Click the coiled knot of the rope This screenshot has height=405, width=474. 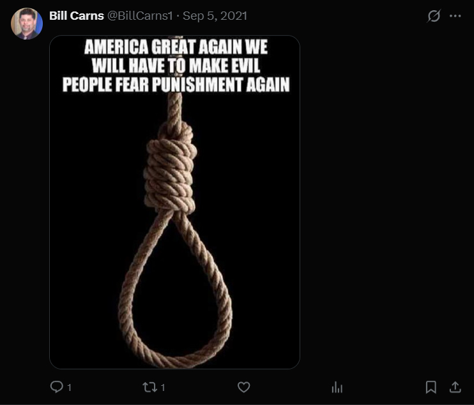(171, 169)
